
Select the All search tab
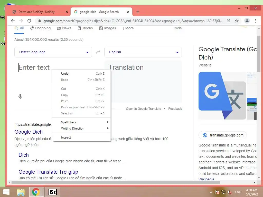click(19, 28)
